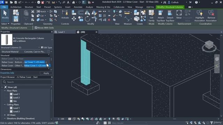Open the Help question mark icon

coord(196,2)
